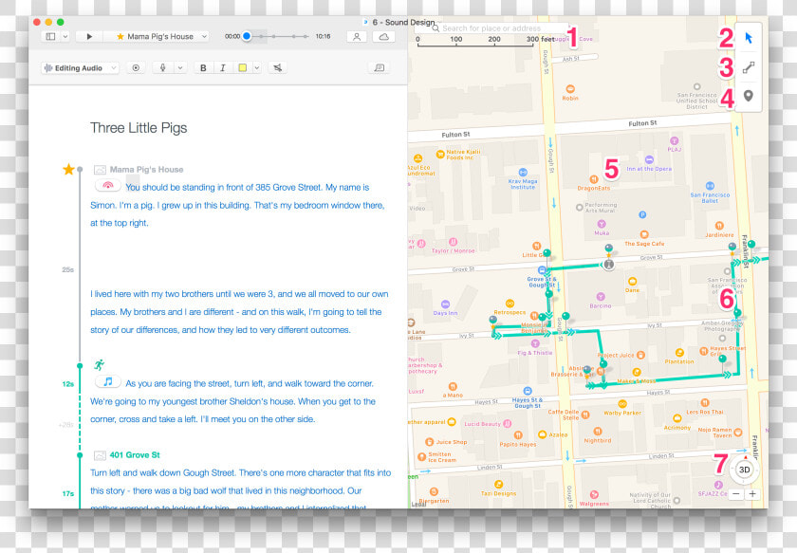Click the record circle button

point(136,67)
